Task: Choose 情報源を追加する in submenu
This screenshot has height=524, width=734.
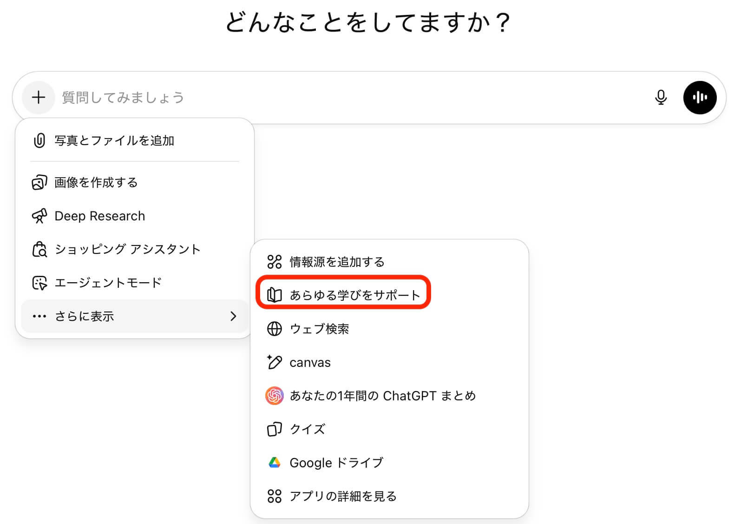Action: (x=337, y=262)
